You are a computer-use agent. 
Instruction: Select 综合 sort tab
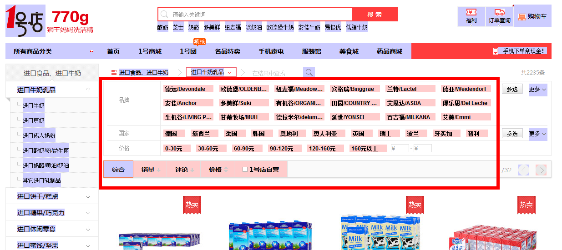tap(118, 169)
